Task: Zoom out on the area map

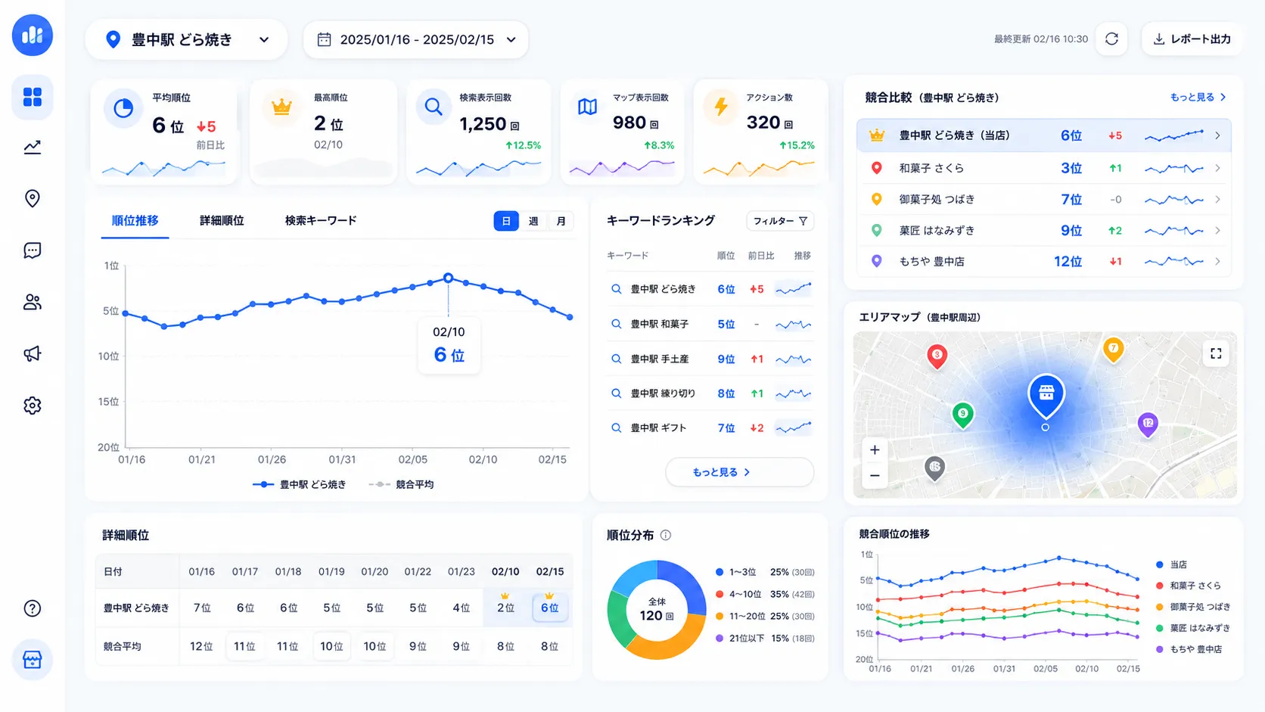Action: [x=875, y=475]
